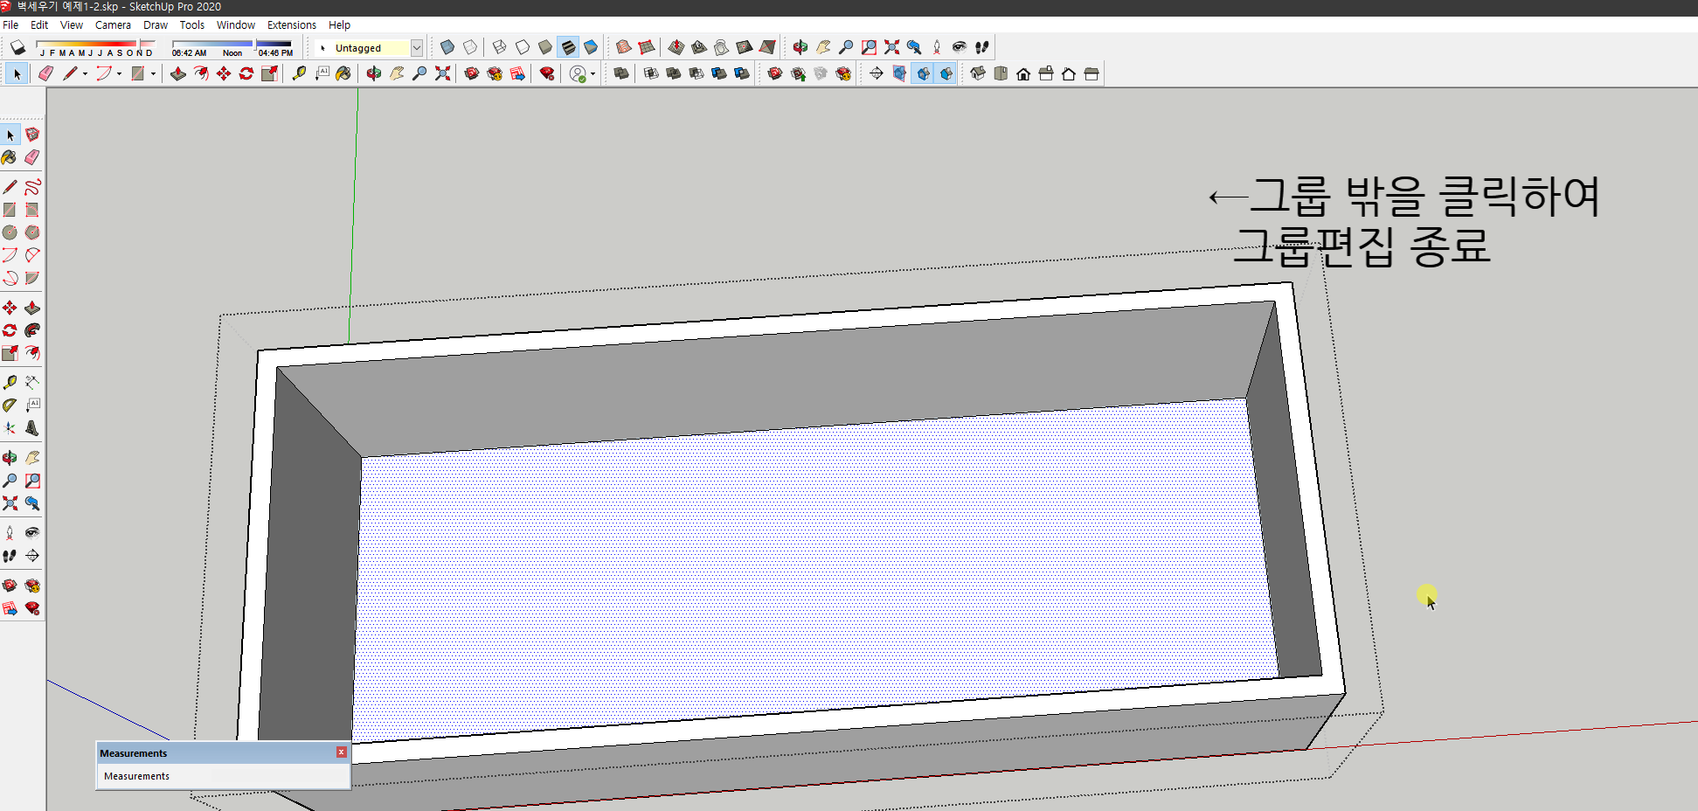
Task: Select the Pie arc tool
Action: coord(32,278)
